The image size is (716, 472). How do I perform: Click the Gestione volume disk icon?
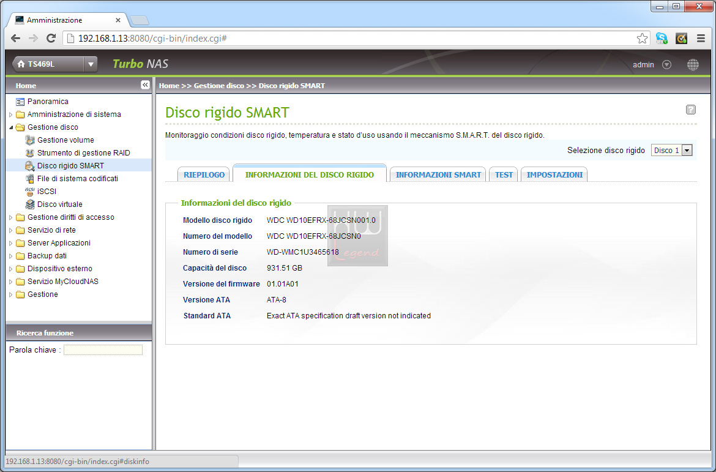click(x=30, y=140)
